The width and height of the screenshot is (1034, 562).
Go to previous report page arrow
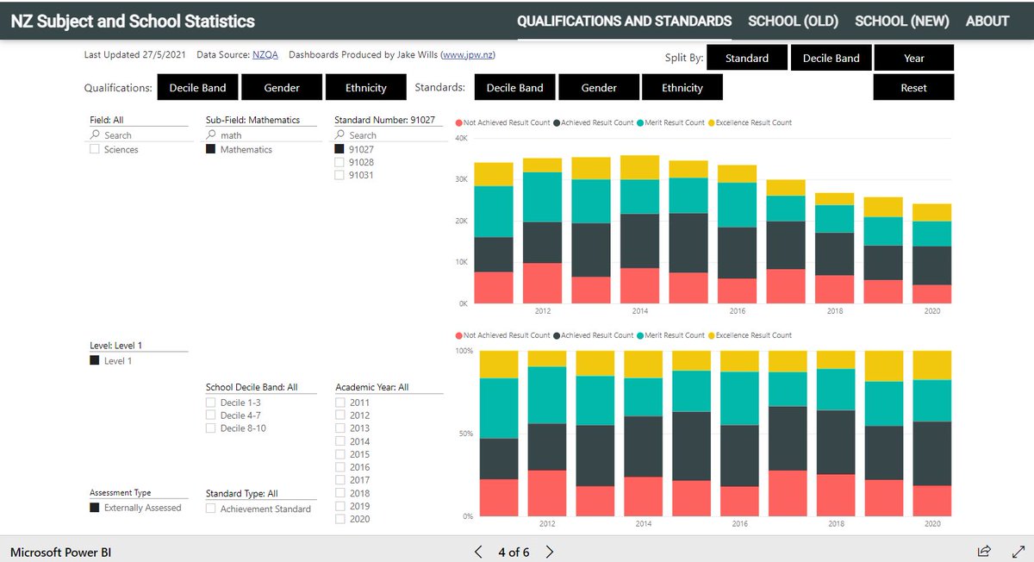pyautogui.click(x=479, y=552)
